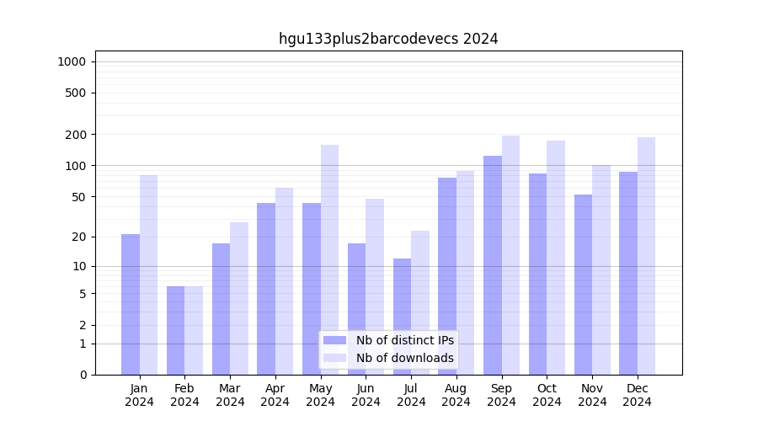Click the Apr 2024 downloads bar

285,281
